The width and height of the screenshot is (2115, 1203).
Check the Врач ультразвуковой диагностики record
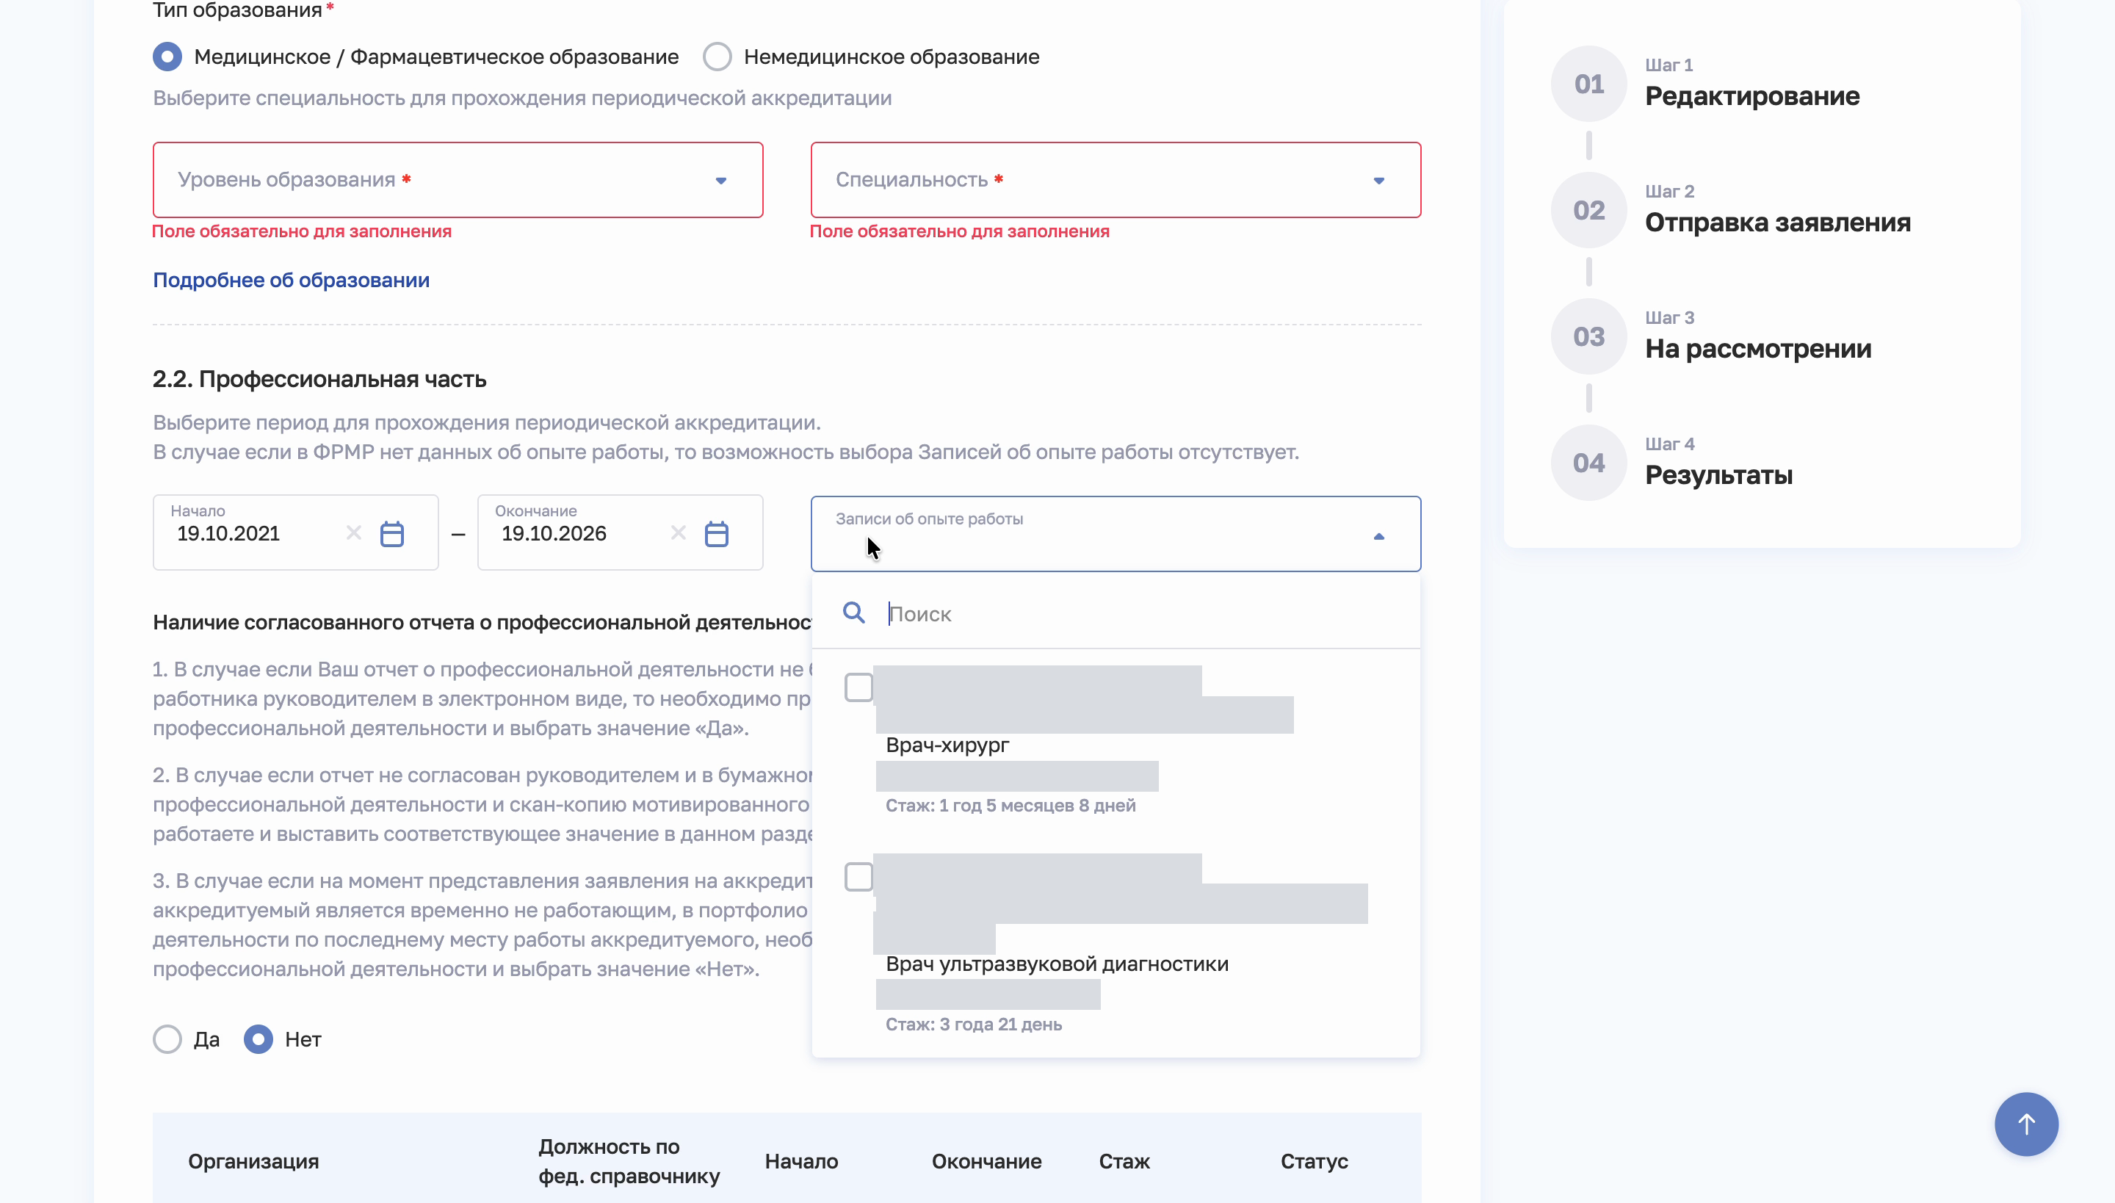[x=858, y=877]
